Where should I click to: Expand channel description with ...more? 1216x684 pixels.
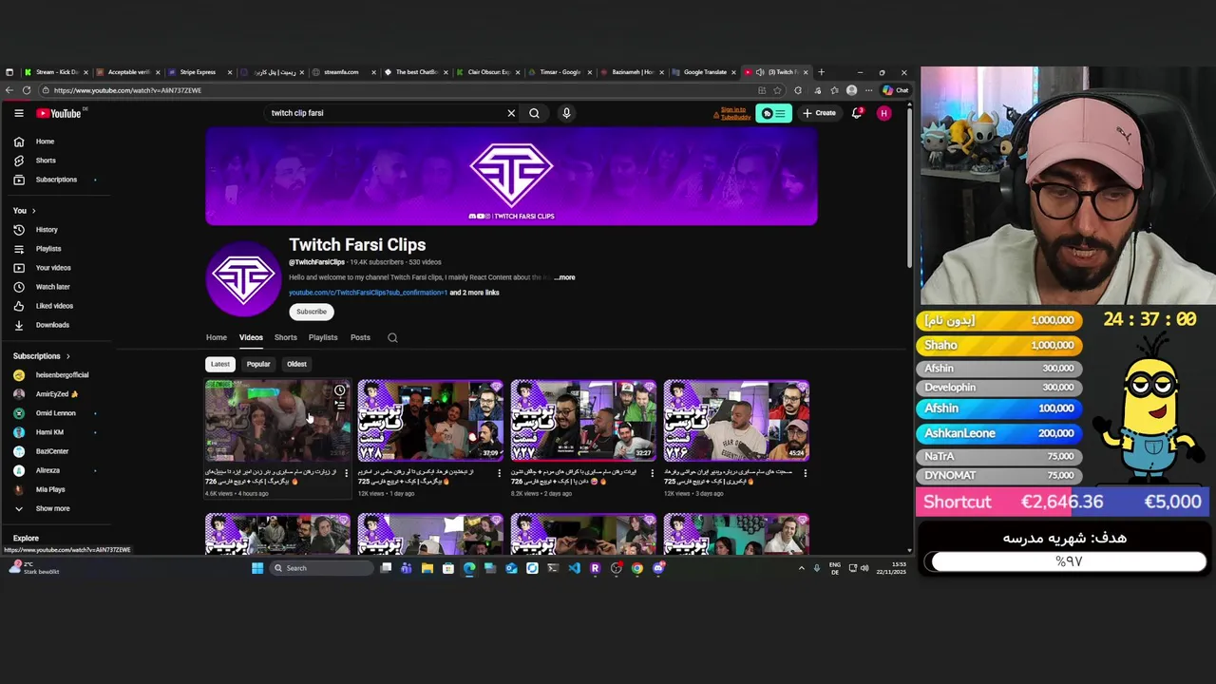(x=564, y=277)
